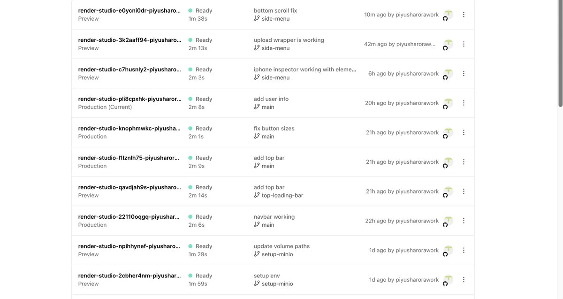Open the three-dot menu for the navbar working row
Screen dimensions: 563x299
click(464, 221)
